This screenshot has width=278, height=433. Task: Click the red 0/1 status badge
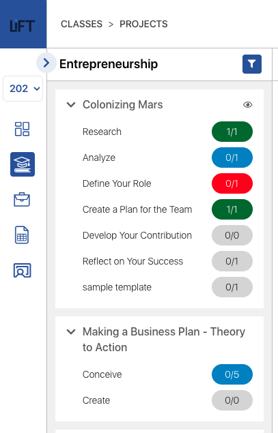232,183
